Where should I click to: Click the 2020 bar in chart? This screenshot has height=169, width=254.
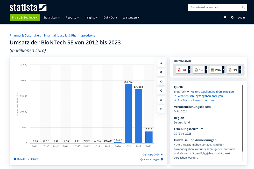[x=118, y=142]
